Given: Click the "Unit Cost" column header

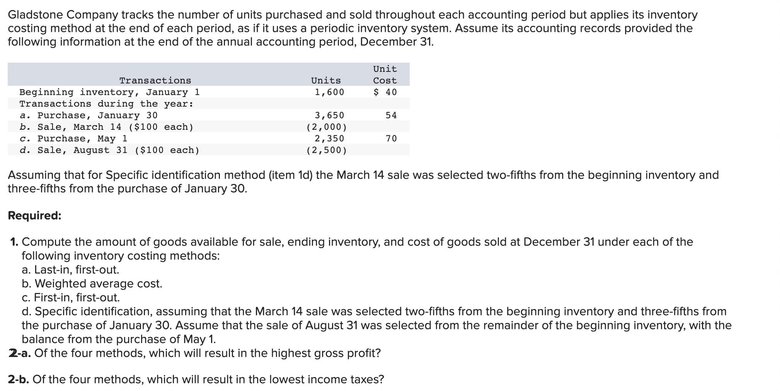Looking at the screenshot, I should point(385,75).
